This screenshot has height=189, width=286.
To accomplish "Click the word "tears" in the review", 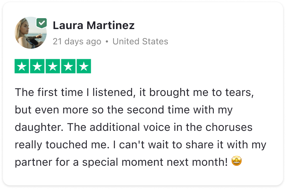I will pyautogui.click(x=237, y=92).
